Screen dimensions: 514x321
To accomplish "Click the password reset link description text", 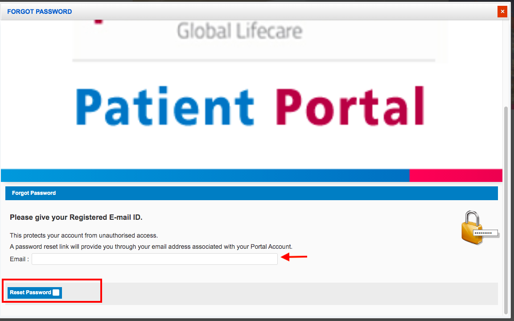I will pyautogui.click(x=151, y=247).
